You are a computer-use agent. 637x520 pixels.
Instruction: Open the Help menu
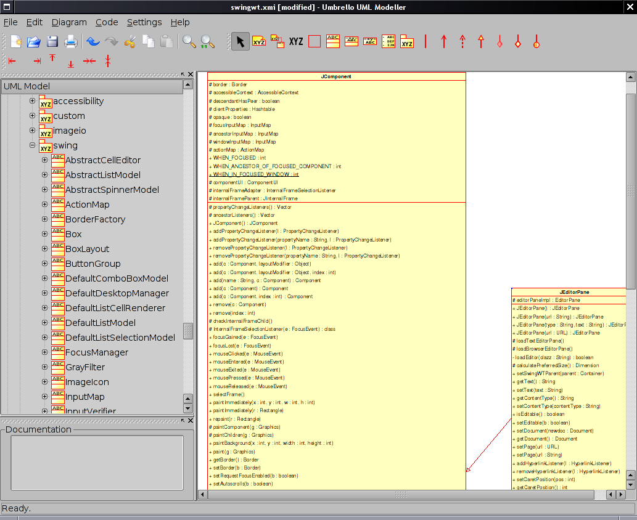(x=180, y=22)
